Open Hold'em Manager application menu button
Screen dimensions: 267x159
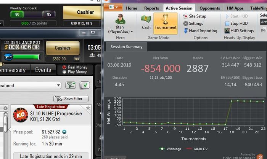tap(113, 7)
